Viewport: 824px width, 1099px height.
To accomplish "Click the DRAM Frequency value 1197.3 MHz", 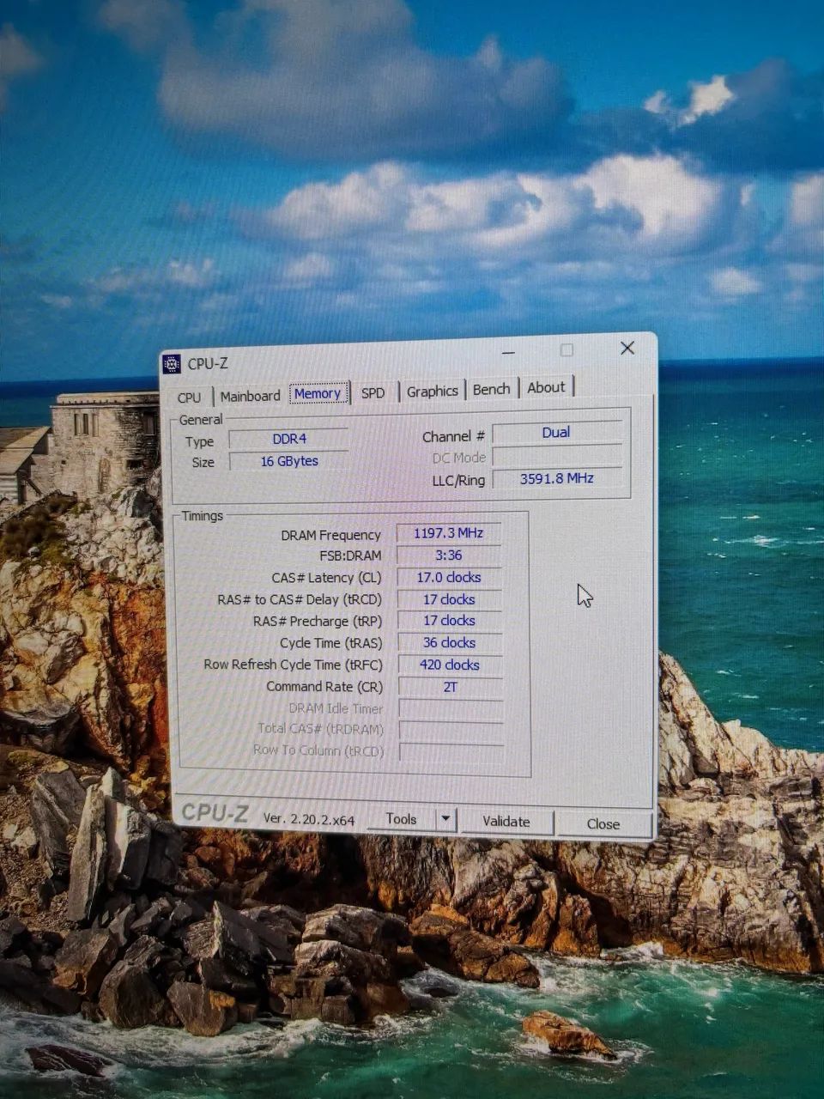I will click(448, 533).
